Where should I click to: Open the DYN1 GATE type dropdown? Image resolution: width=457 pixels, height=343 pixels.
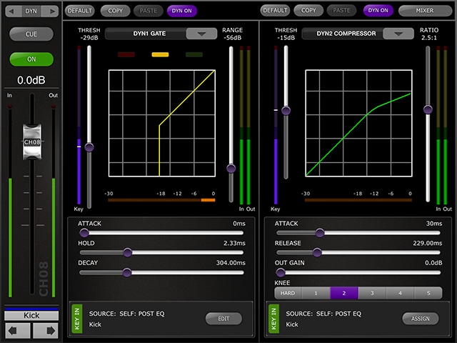(x=201, y=34)
